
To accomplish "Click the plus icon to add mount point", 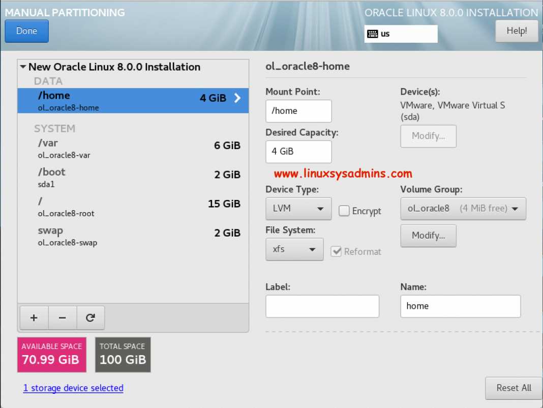I will point(34,317).
